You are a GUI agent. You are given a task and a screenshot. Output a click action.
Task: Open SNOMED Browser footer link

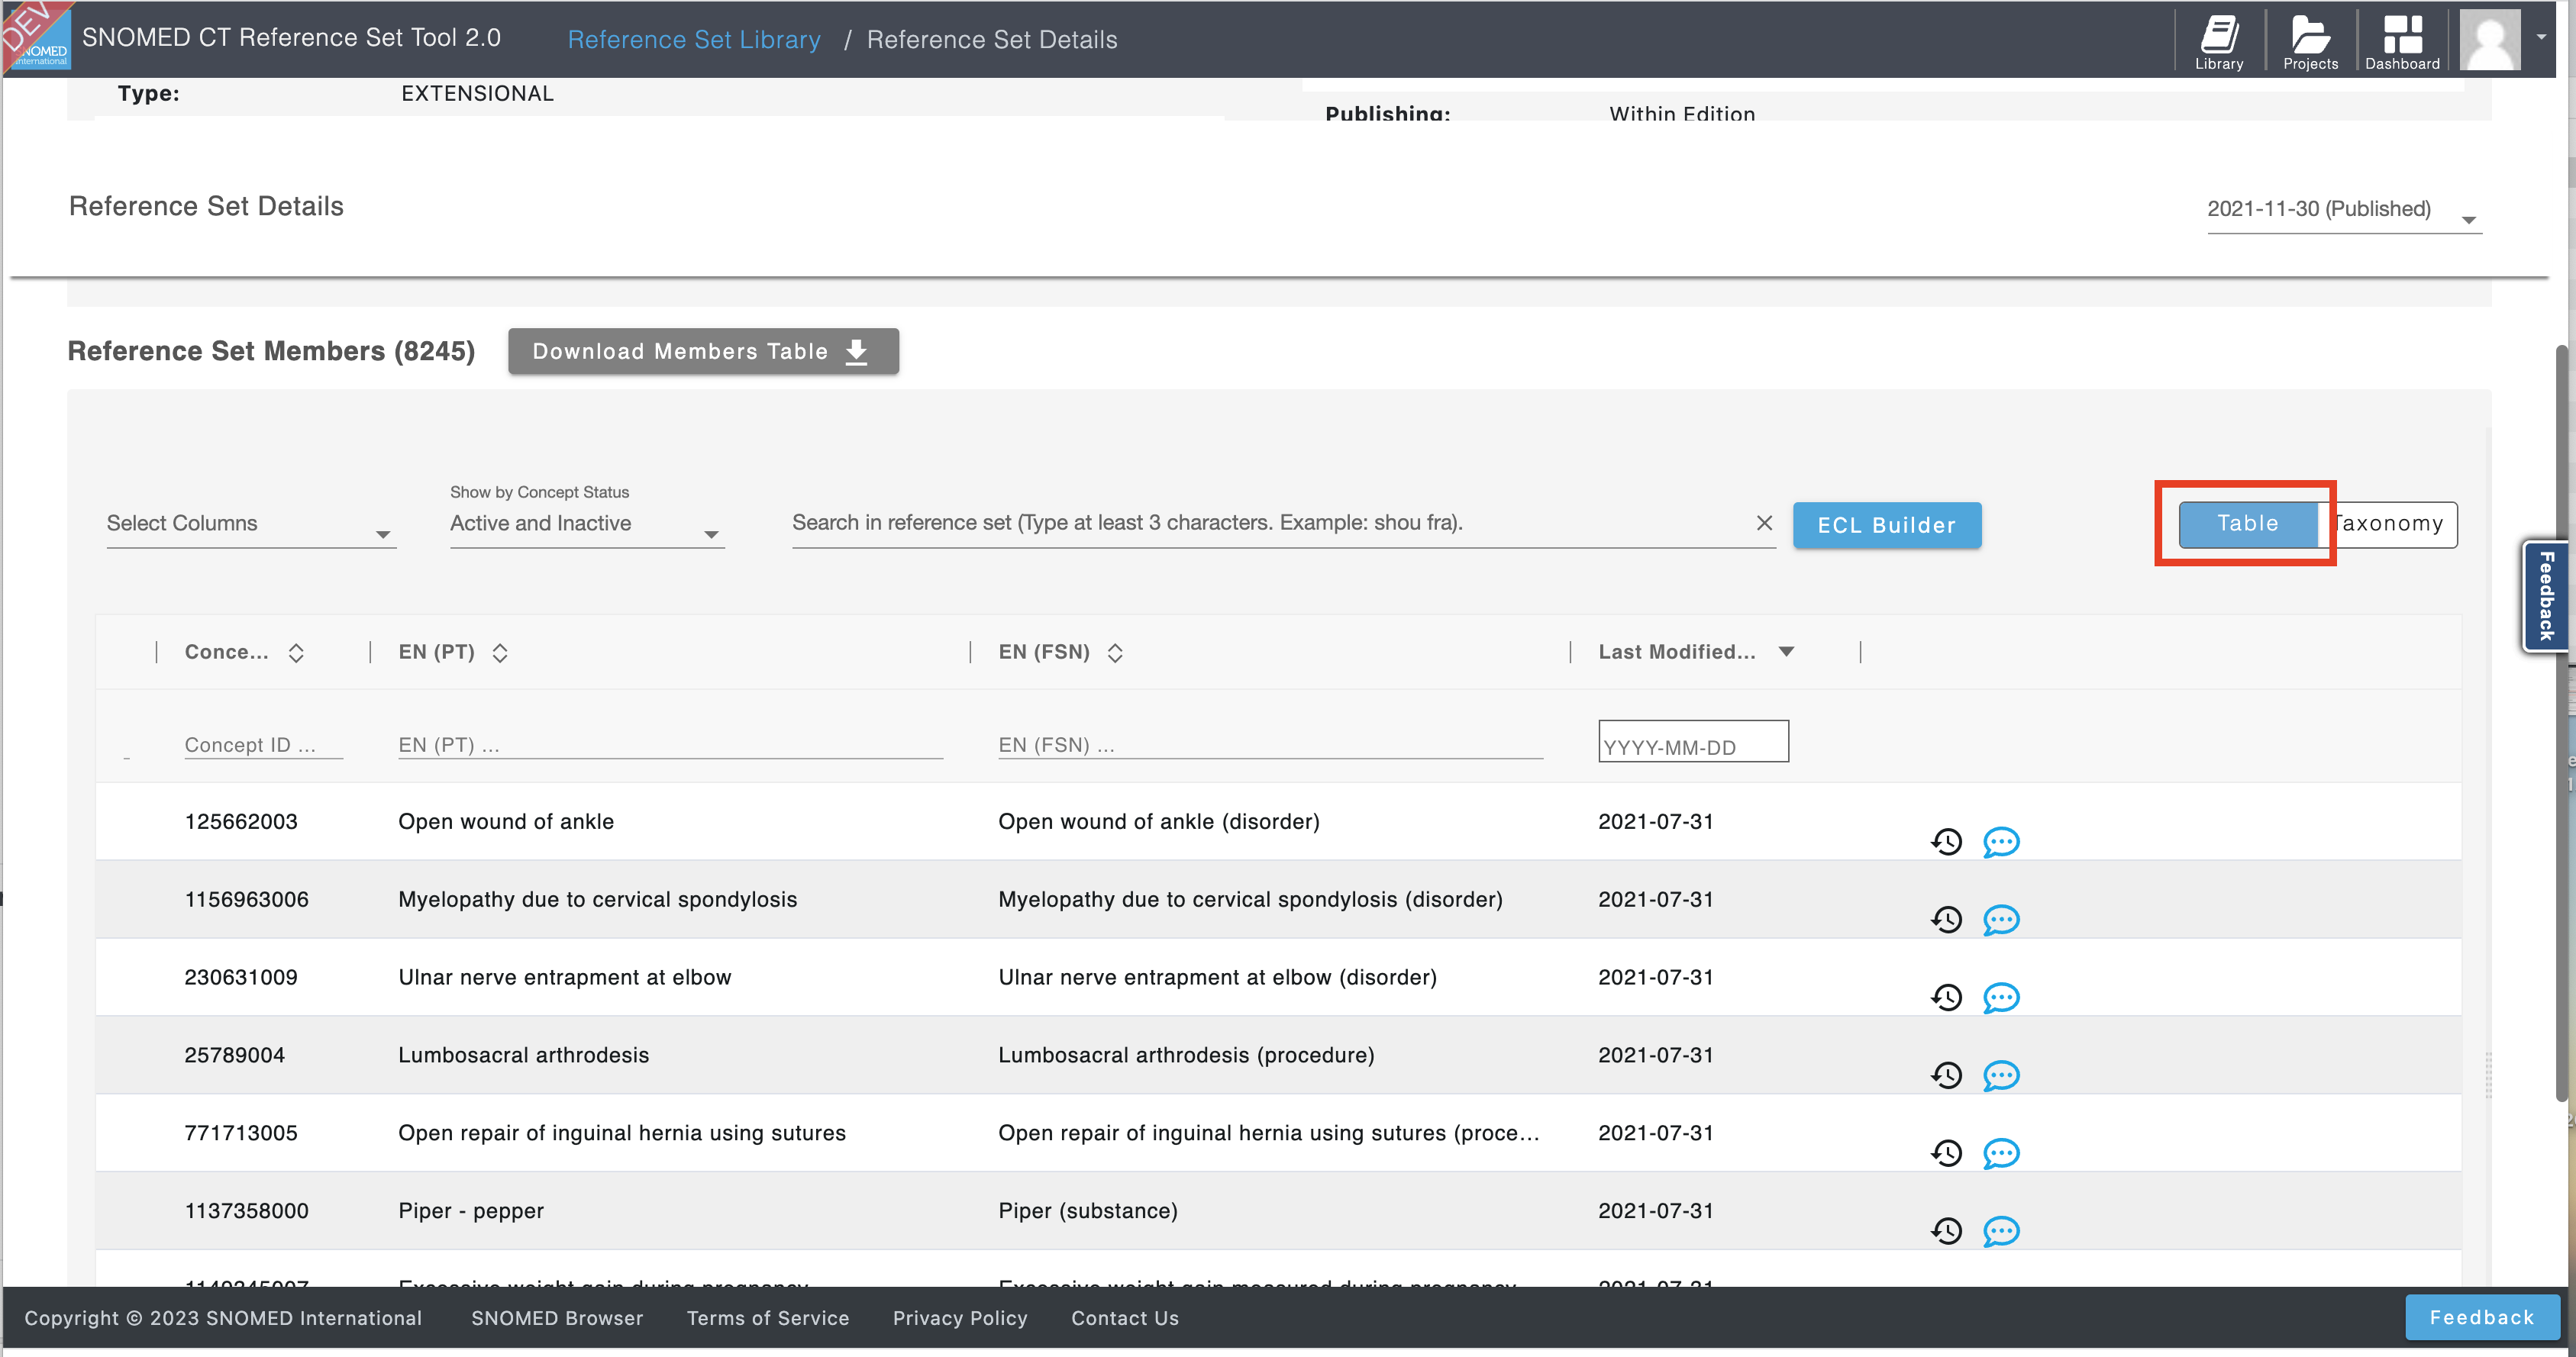coord(557,1319)
